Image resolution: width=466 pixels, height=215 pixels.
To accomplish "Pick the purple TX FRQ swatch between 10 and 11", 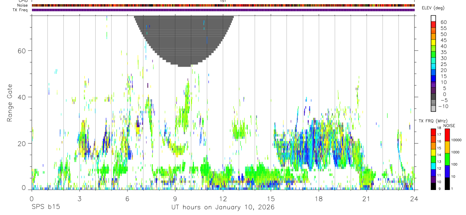I will pos(433,179).
